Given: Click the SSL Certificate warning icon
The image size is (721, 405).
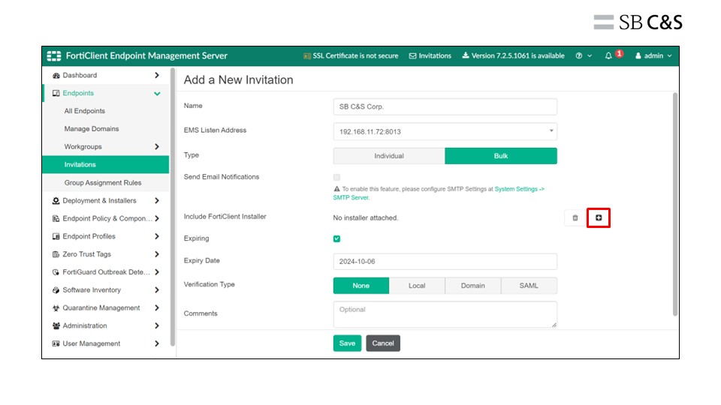Looking at the screenshot, I should (307, 56).
